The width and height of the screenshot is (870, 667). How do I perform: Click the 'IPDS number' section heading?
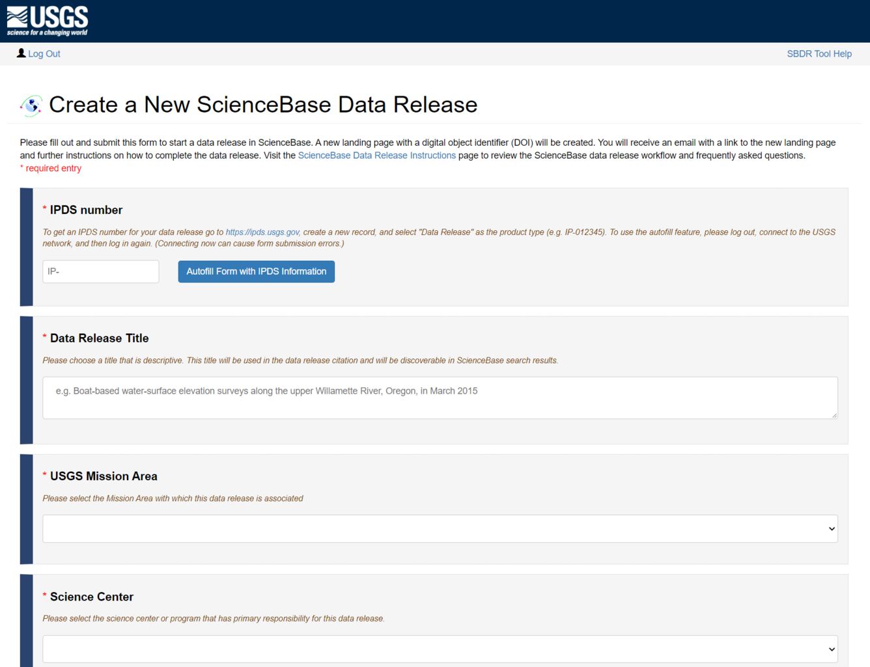(x=86, y=210)
